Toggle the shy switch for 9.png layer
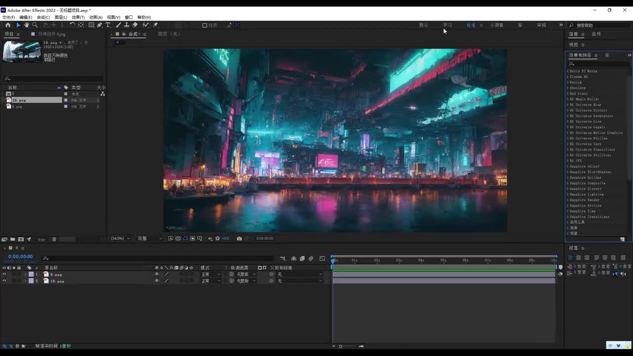Screen dimensions: 633x356 pyautogui.click(x=157, y=274)
